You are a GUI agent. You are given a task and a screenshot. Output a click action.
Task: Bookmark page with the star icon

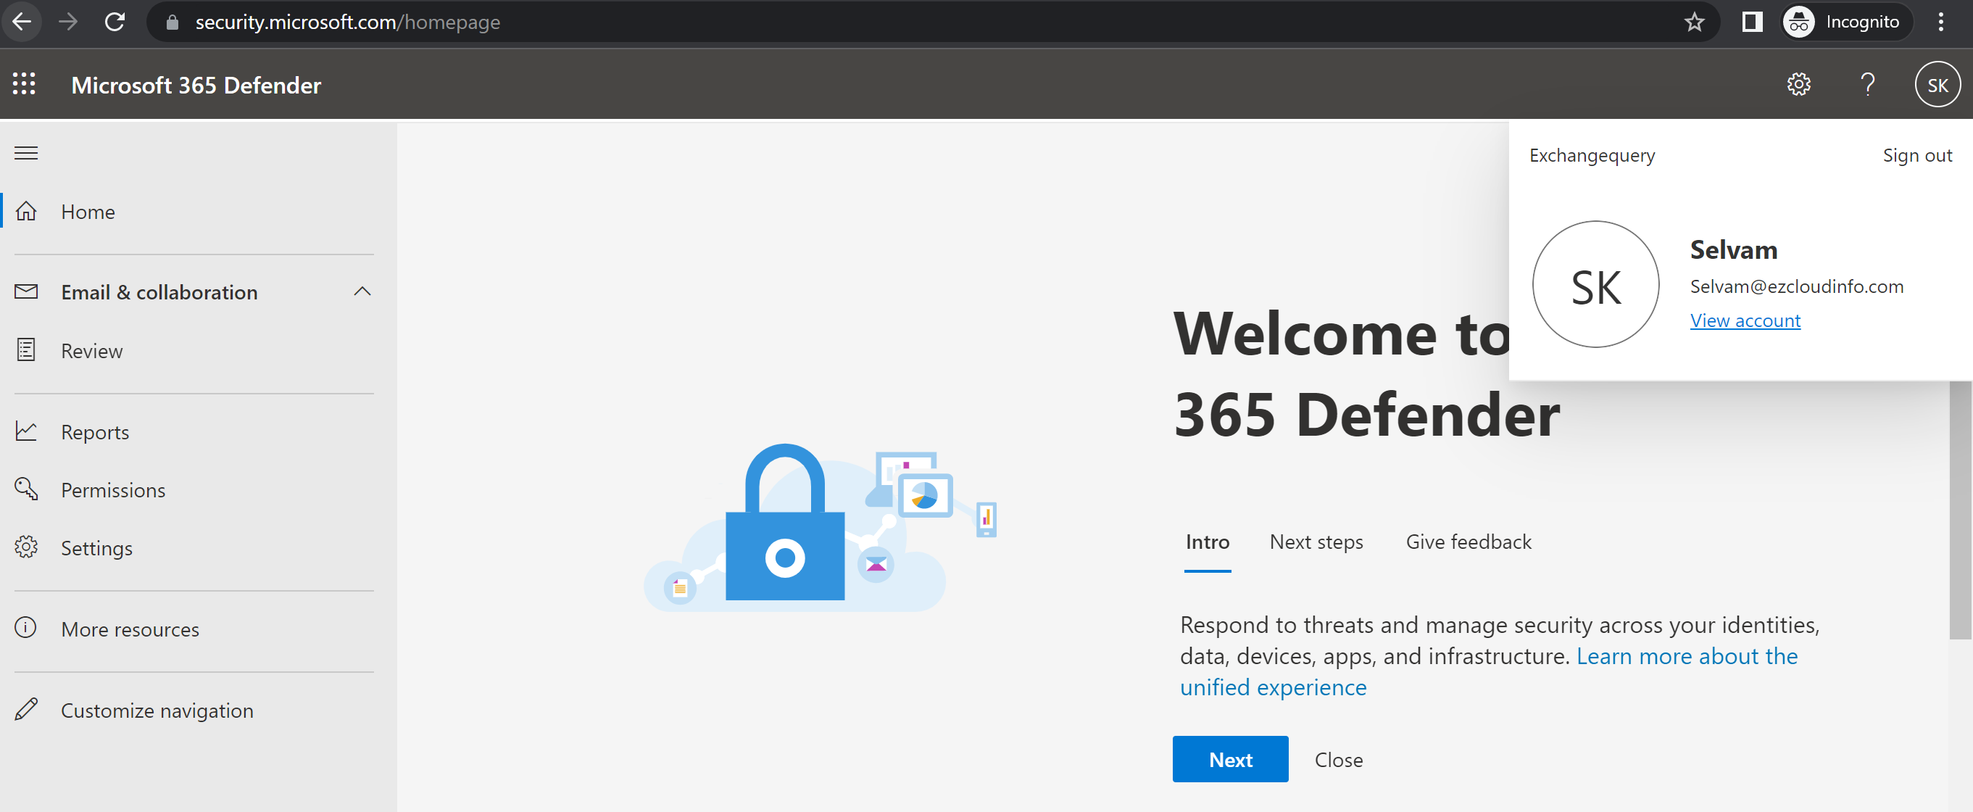[1693, 22]
